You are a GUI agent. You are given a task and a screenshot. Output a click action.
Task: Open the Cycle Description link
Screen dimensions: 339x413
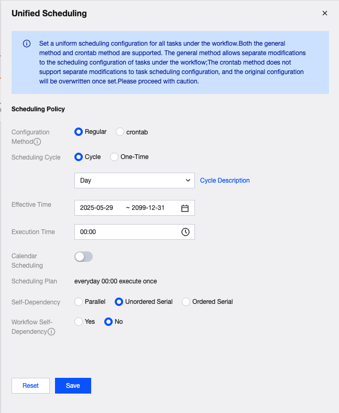[225, 181]
